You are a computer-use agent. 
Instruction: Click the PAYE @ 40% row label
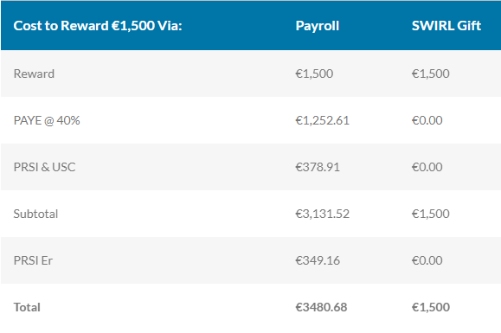(x=47, y=120)
